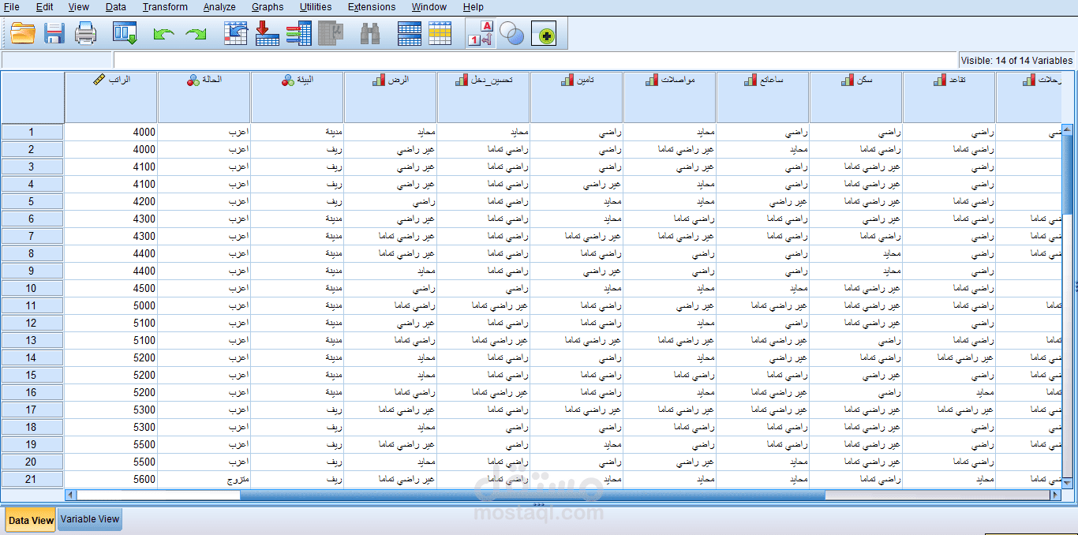Click Use Variable Sets circles icon

tap(512, 34)
